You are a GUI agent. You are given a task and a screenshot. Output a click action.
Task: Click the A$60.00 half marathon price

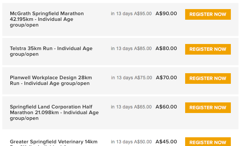(166, 107)
